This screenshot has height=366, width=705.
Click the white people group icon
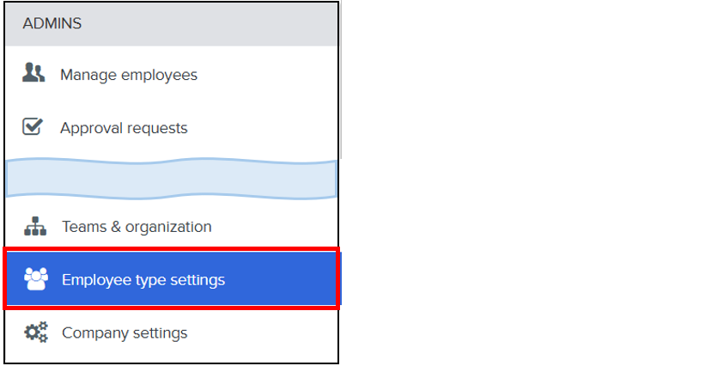tap(36, 278)
